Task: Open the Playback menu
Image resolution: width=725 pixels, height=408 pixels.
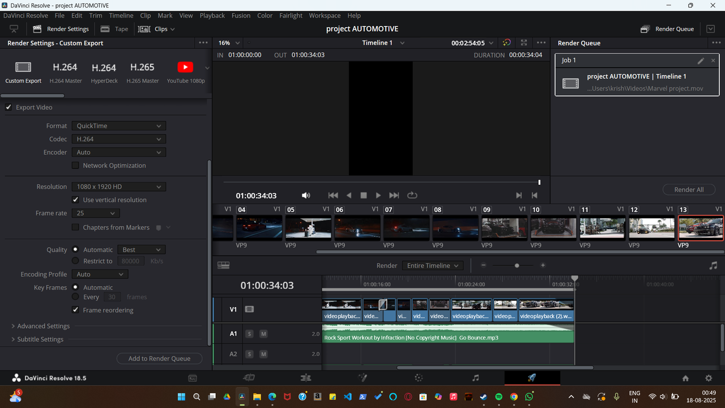Action: pyautogui.click(x=212, y=15)
